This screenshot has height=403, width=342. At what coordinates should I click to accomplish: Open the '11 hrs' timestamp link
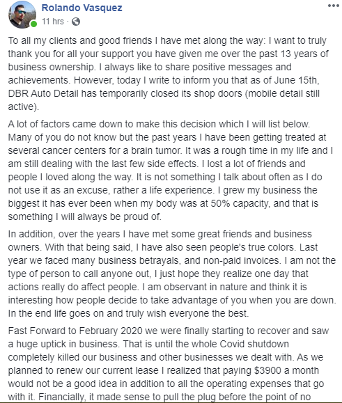click(x=53, y=22)
